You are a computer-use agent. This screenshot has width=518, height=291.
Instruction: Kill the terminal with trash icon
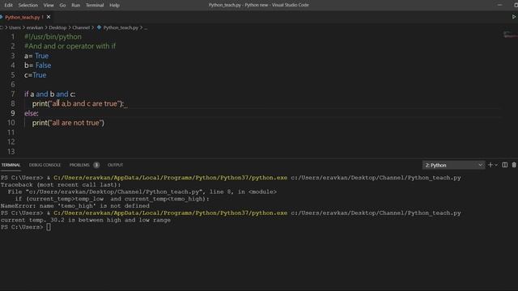coord(514,165)
